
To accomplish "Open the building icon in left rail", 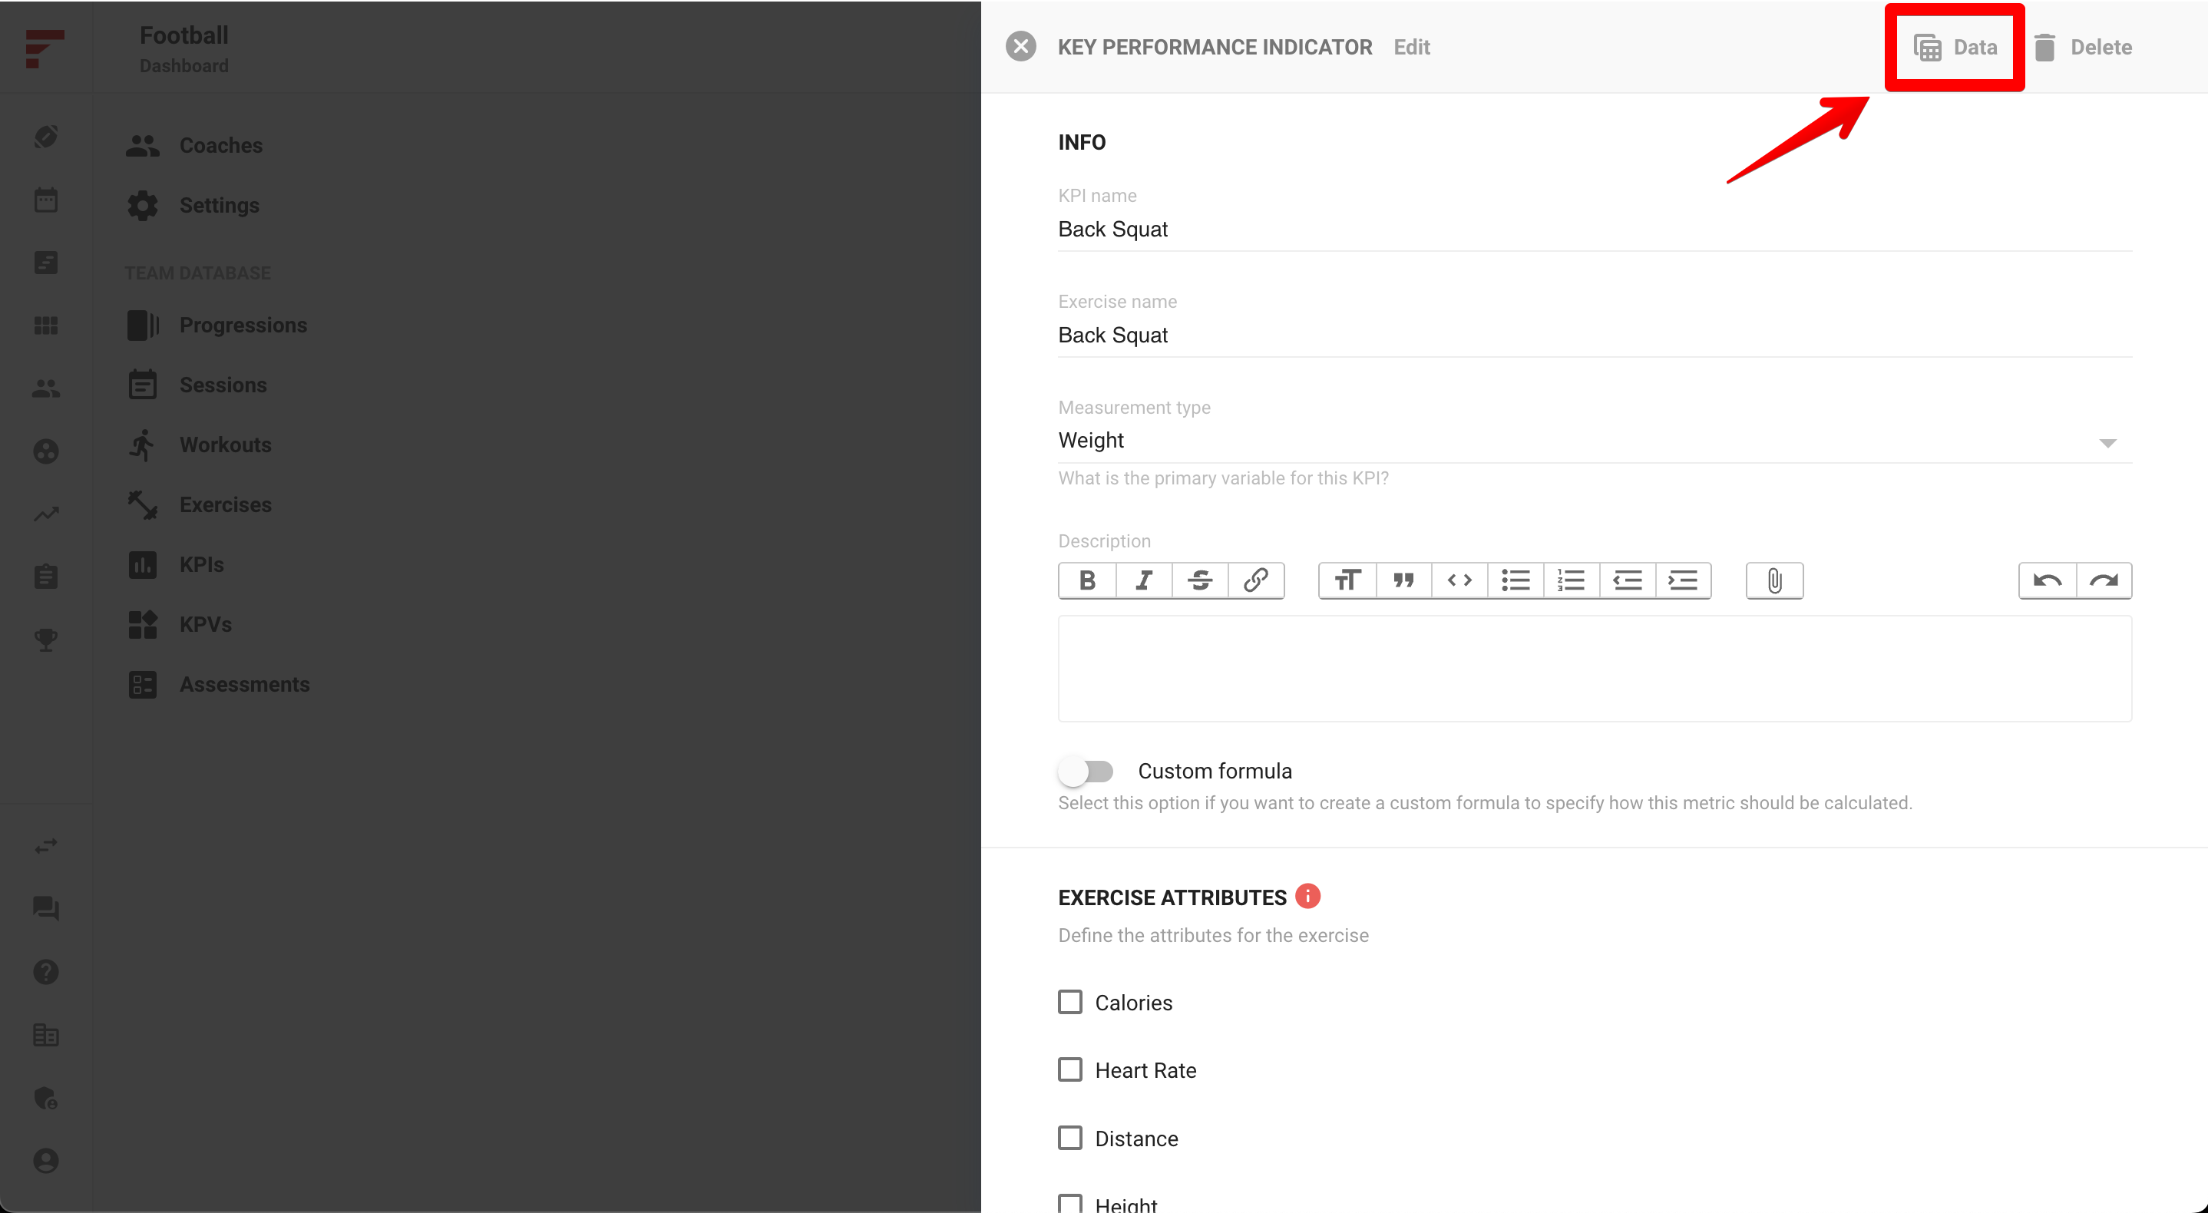I will 45,1035.
